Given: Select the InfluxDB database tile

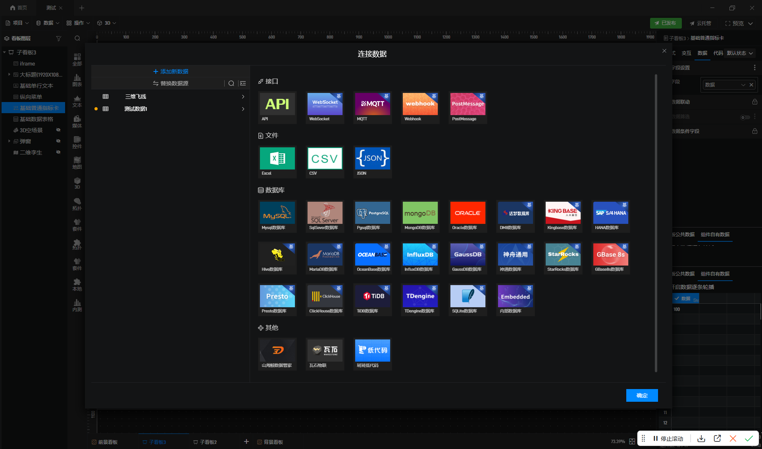Looking at the screenshot, I should (420, 258).
